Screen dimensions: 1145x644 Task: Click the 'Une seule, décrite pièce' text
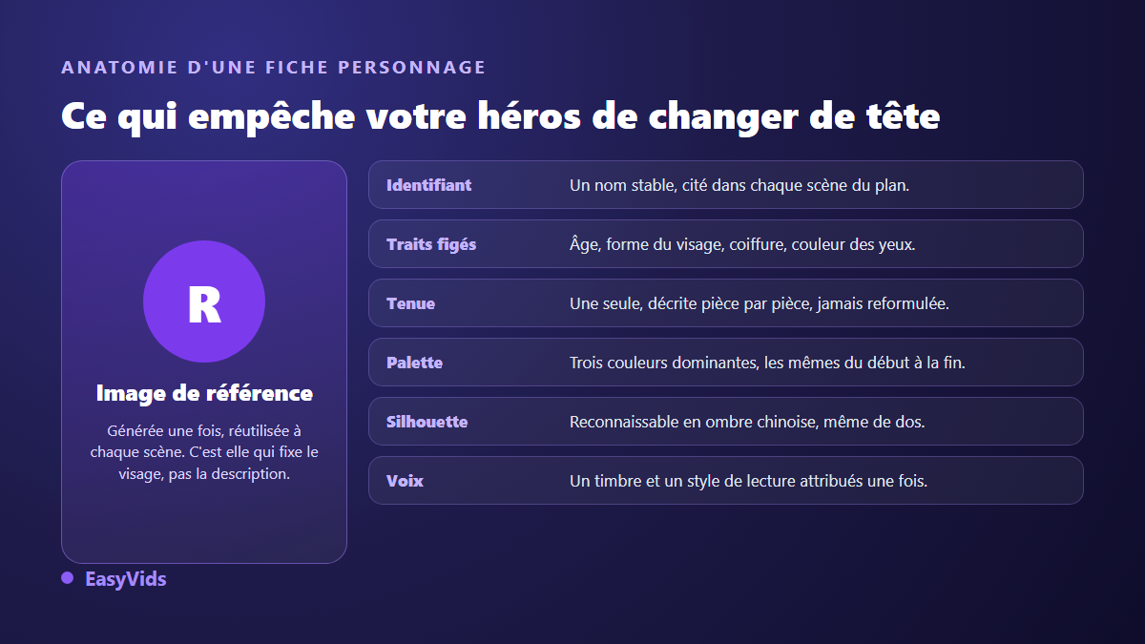760,303
